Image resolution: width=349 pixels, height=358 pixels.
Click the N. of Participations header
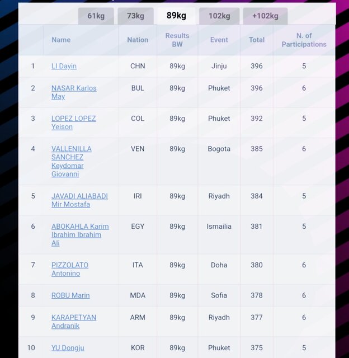304,40
